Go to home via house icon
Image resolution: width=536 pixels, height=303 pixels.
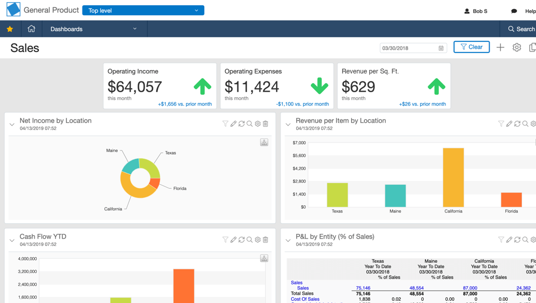tap(32, 29)
